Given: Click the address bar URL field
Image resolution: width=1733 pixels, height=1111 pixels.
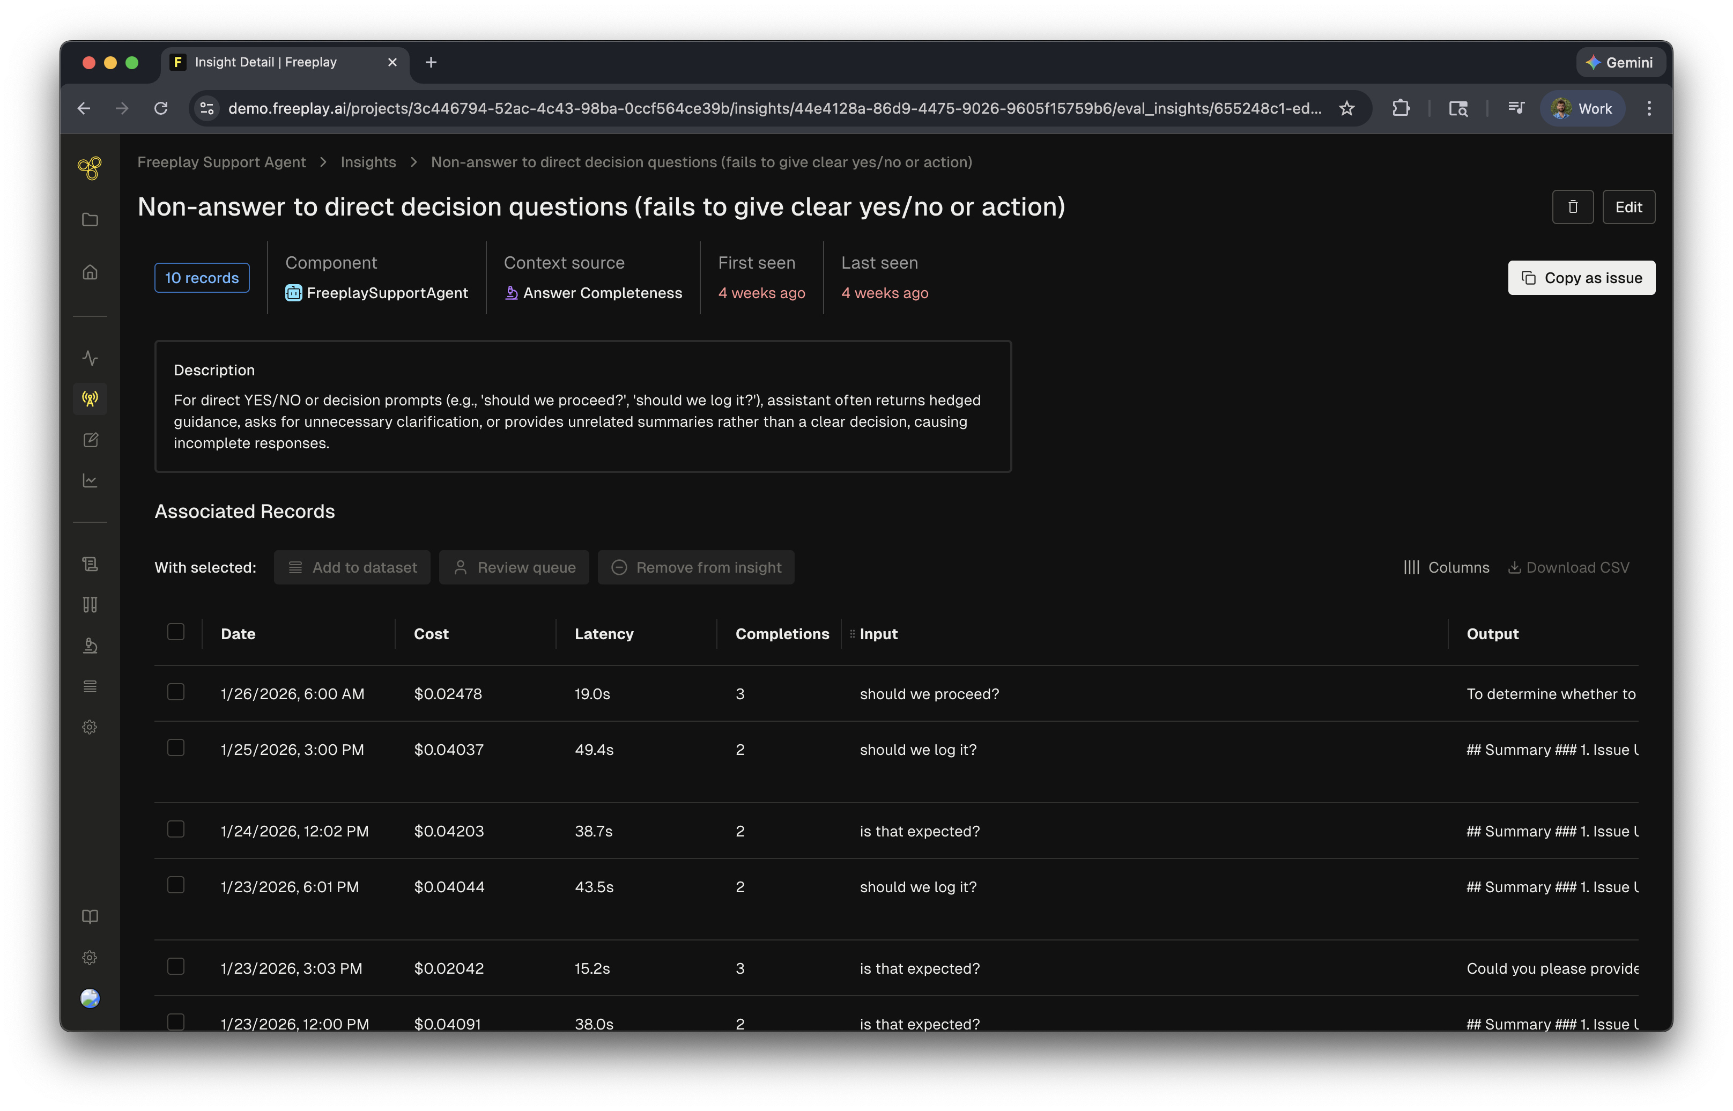Looking at the screenshot, I should coord(772,108).
